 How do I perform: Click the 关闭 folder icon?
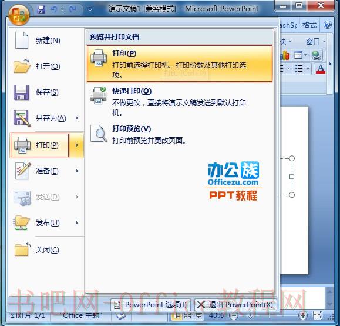[x=22, y=250]
